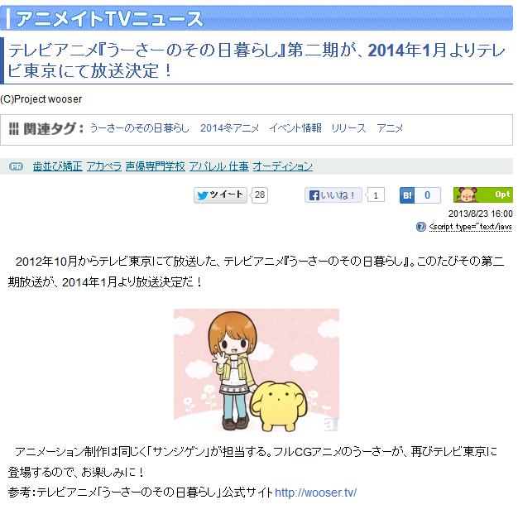The image size is (518, 519).
Task: Open the うーさーのその日暮らし related tag
Action: [x=139, y=128]
